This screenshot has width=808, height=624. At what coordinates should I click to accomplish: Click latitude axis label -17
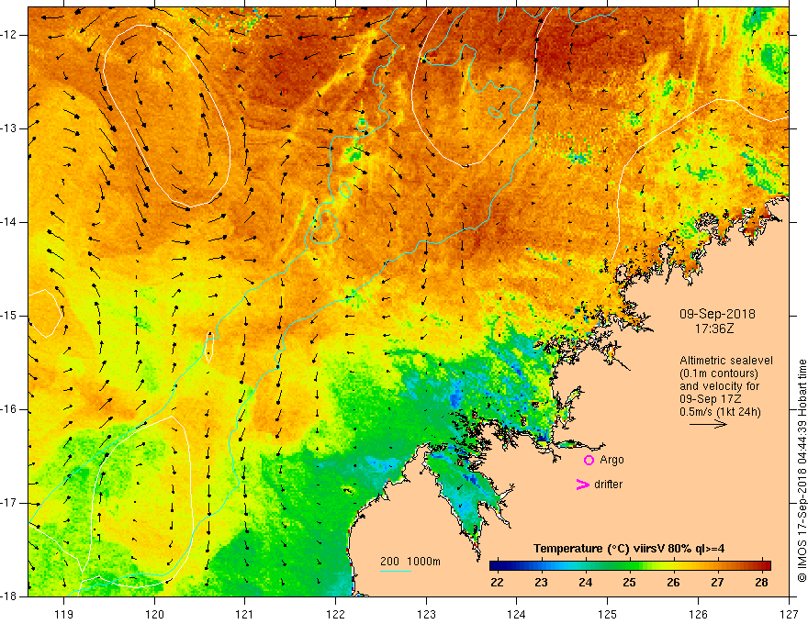(10, 503)
